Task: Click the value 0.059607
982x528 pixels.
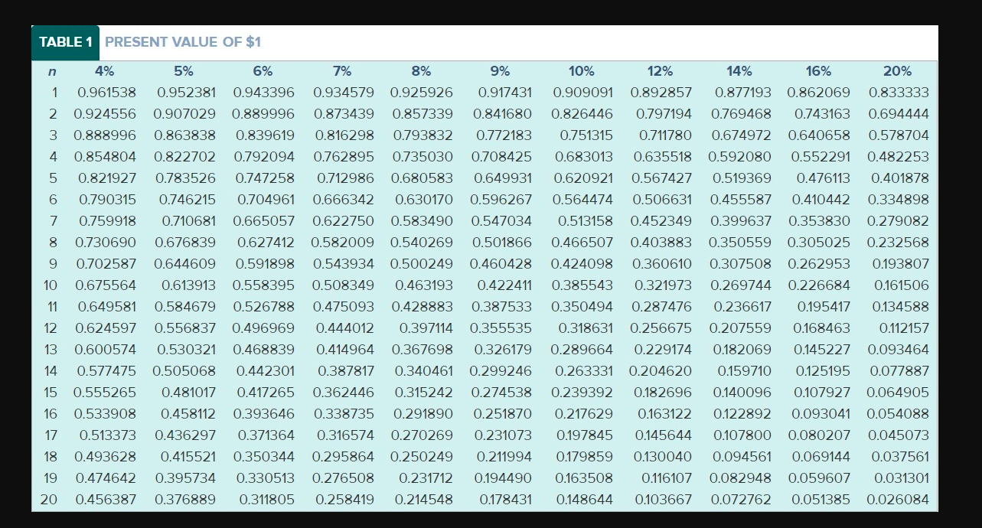Action: (819, 478)
